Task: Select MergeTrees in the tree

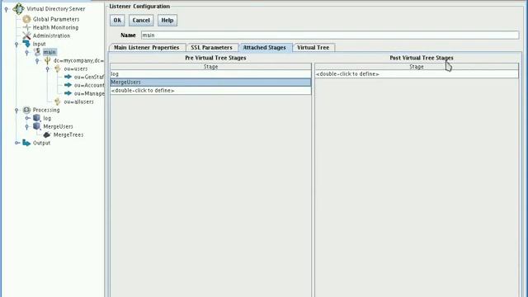Action: coord(68,134)
